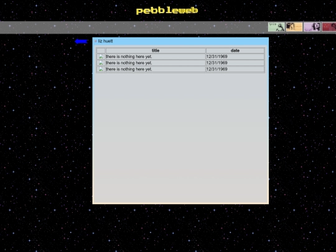Sort by the "date" column header
Viewport: 336px width, 252px height.
235,50
